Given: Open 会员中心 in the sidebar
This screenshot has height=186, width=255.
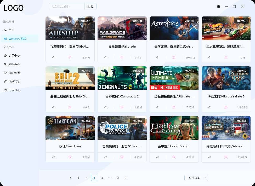Looking at the screenshot, I should point(14,56).
